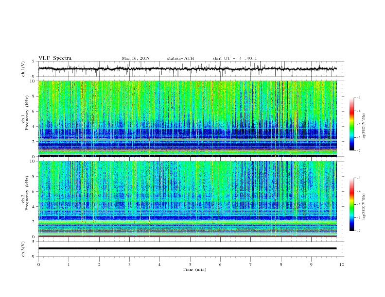Click the 'start UT = 4 :40: 1' text

click(235, 58)
